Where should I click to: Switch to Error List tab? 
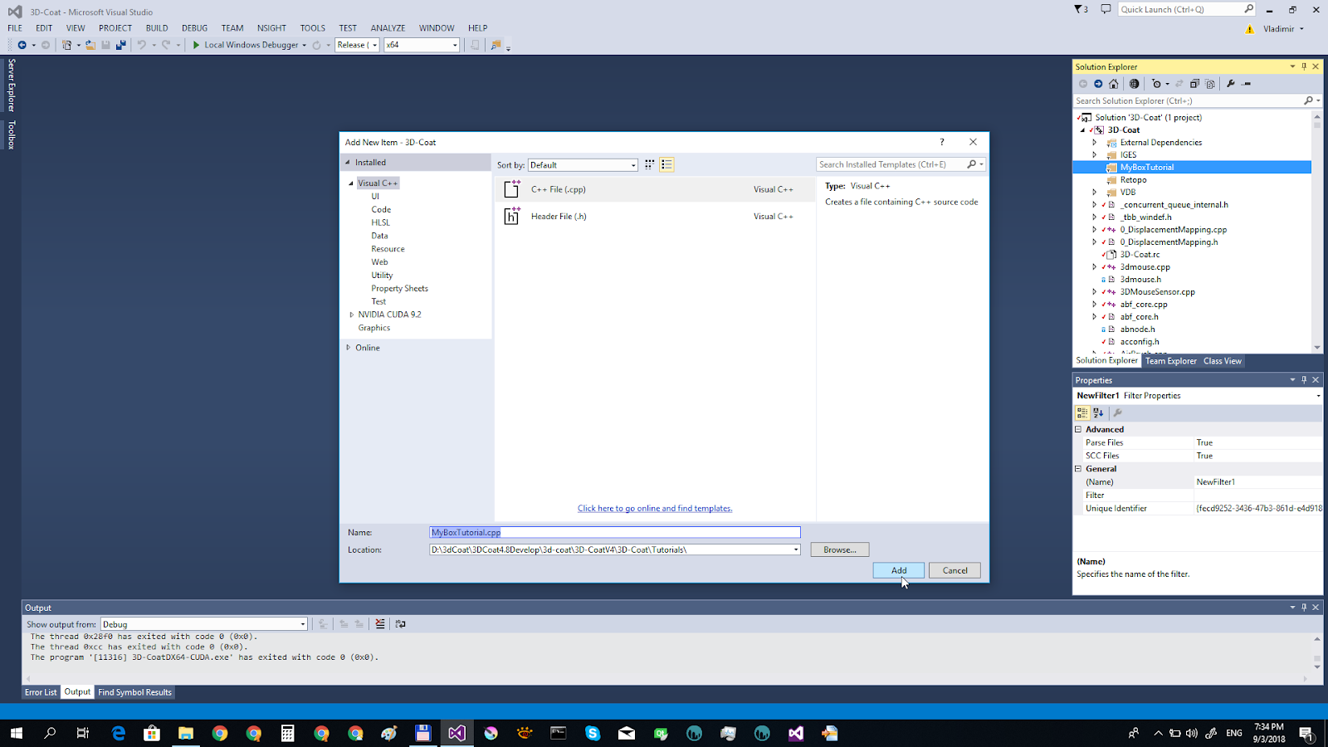[41, 692]
